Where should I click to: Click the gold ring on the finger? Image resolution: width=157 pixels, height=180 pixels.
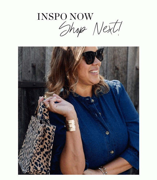click(48, 106)
